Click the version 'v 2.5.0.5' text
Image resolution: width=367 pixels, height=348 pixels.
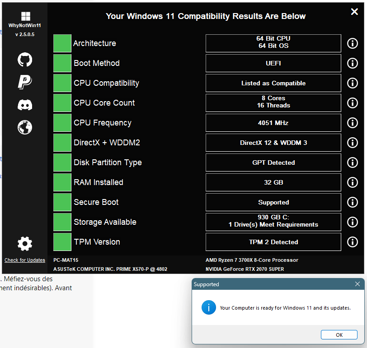pos(25,34)
